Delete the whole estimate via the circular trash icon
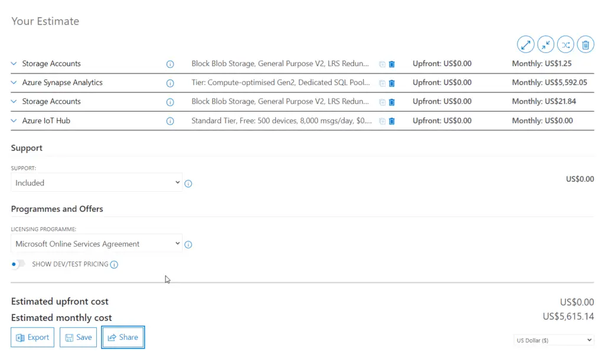 (586, 44)
